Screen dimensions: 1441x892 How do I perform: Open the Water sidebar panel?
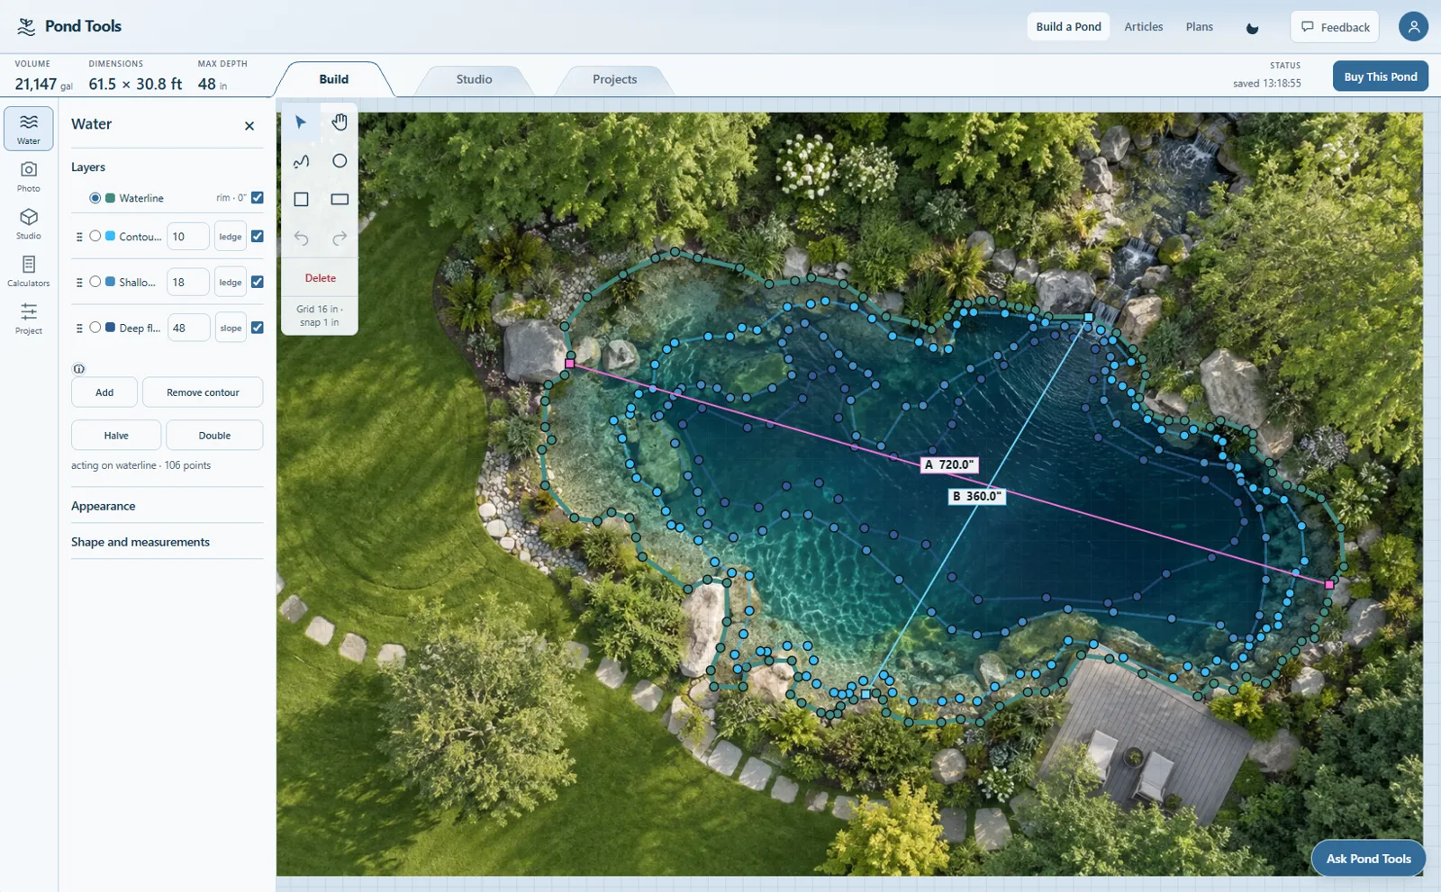click(x=29, y=129)
